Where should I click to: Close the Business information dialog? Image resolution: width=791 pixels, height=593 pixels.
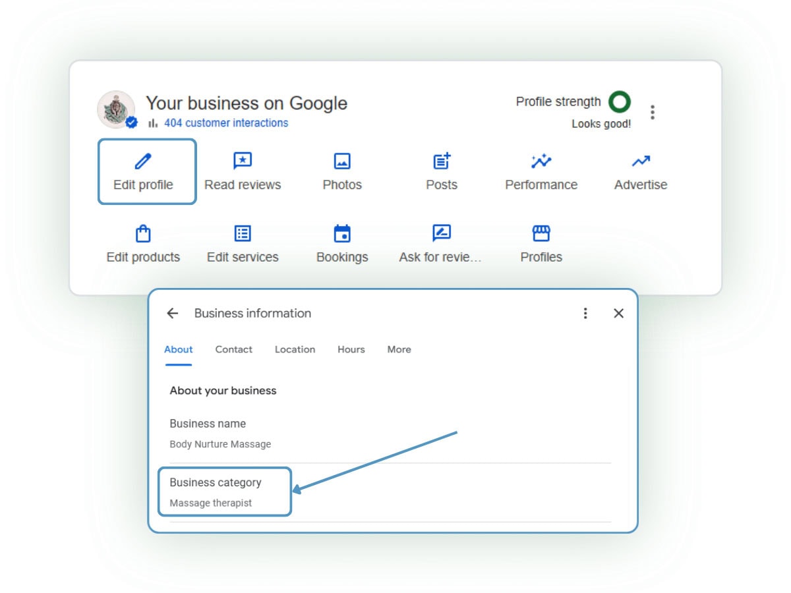(618, 314)
